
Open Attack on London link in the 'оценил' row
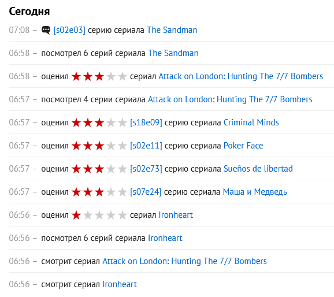[x=241, y=76]
